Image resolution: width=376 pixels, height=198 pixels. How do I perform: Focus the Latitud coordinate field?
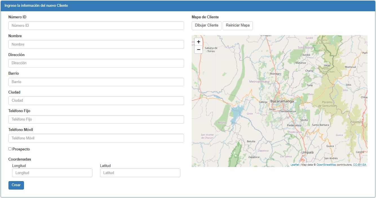pyautogui.click(x=140, y=173)
